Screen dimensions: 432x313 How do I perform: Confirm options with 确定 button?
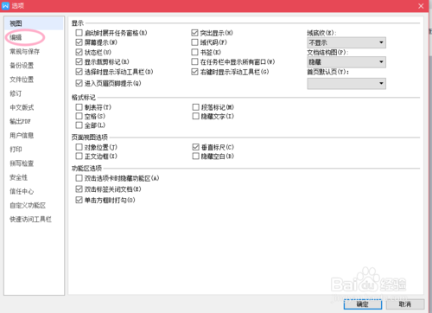(x=363, y=304)
